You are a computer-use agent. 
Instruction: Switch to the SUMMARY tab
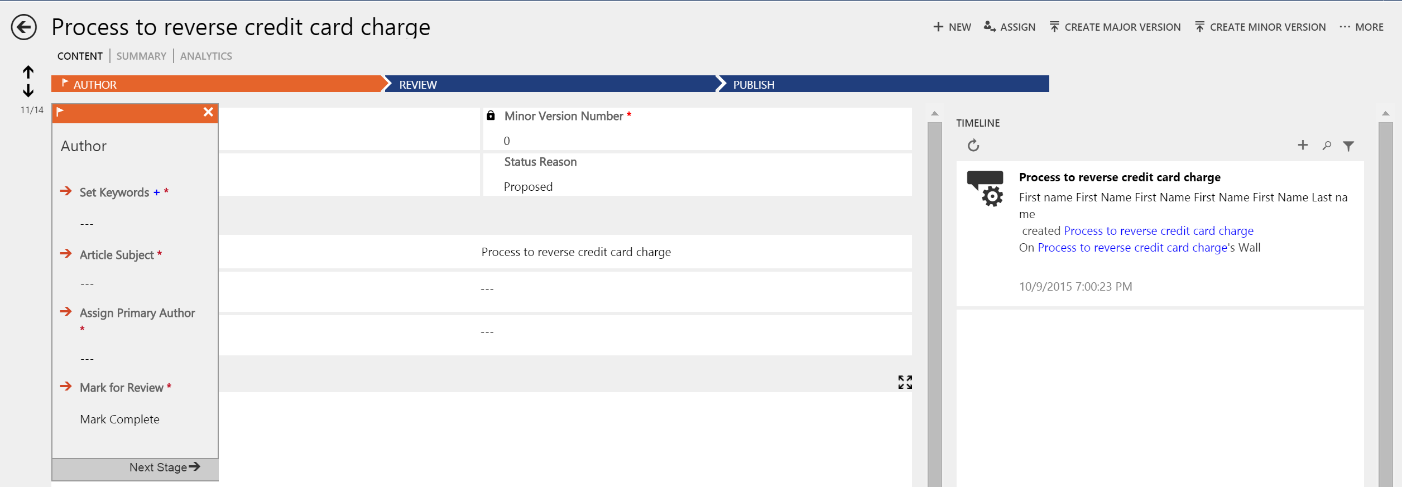[x=141, y=56]
